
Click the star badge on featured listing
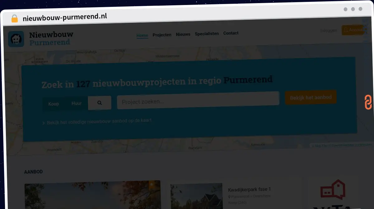pos(151,184)
